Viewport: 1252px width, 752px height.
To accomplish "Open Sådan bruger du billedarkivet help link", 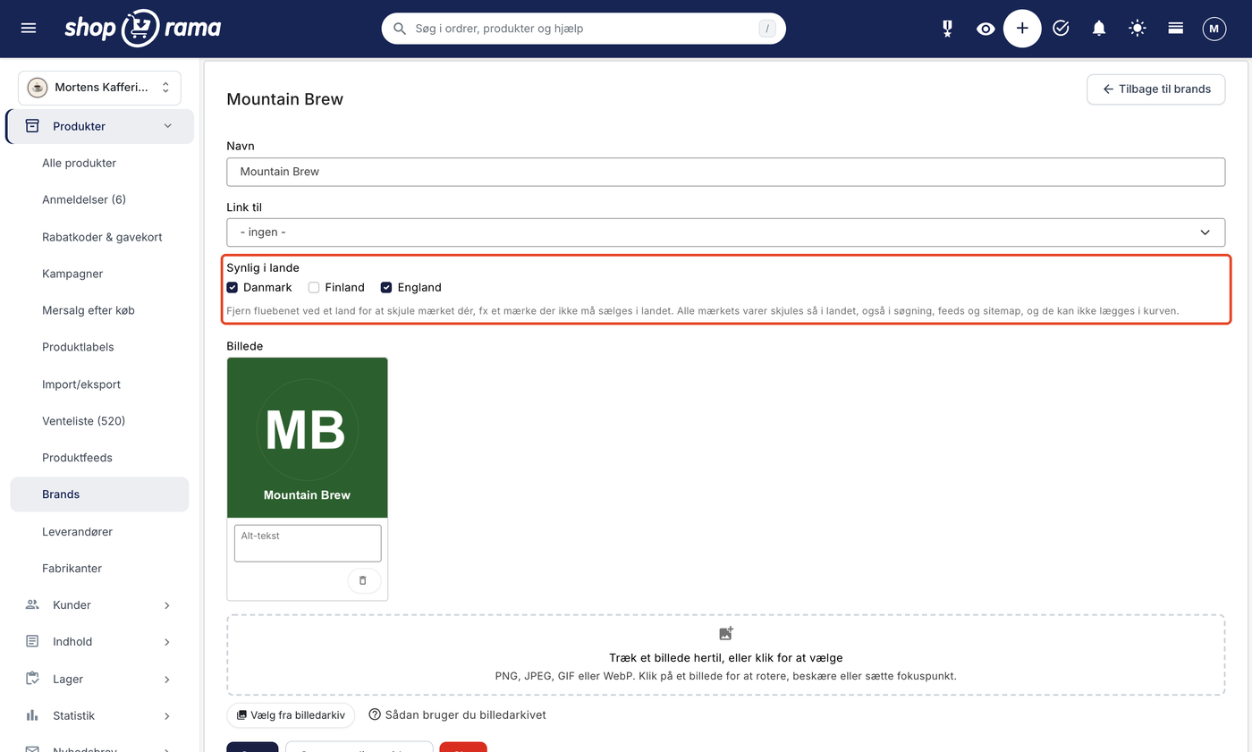I will tap(457, 715).
